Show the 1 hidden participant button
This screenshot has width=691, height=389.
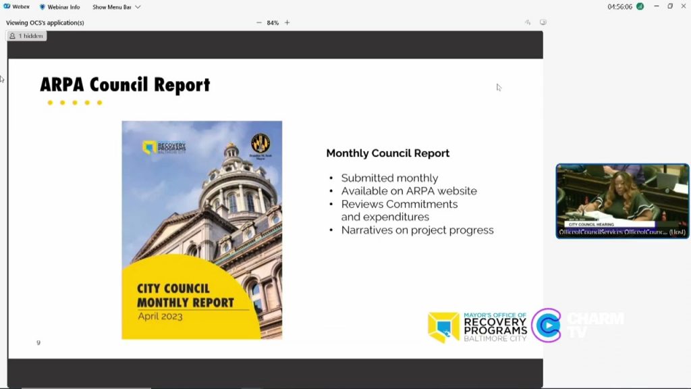click(27, 36)
